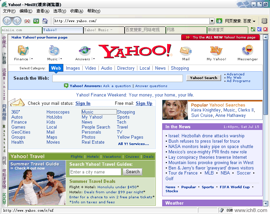The height and width of the screenshot is (214, 270).
Task: Click the Enter a city name field
Action: click(x=95, y=172)
